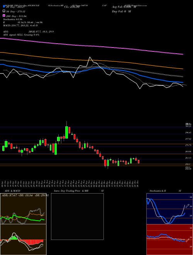This screenshot has width=193, height=255.
Task: Click the MACD histogram panel
Action: [23, 240]
